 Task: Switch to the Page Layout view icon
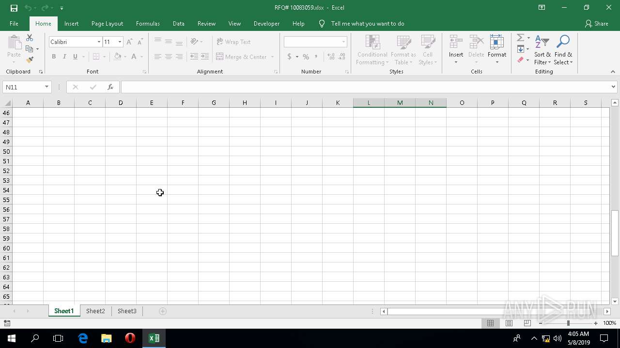509,323
